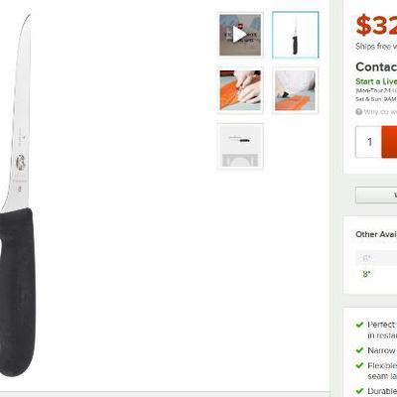The height and width of the screenshot is (397, 397).
Task: Open the salmon filleting close-up thumbnail
Action: [240, 90]
